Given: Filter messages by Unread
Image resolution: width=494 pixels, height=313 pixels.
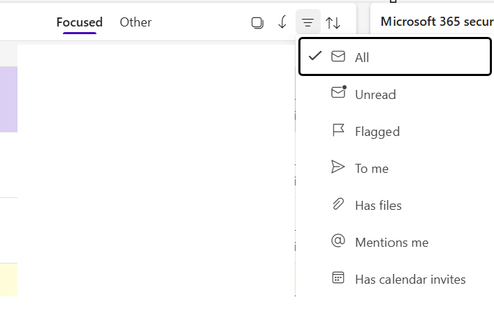Looking at the screenshot, I should pos(395,94).
